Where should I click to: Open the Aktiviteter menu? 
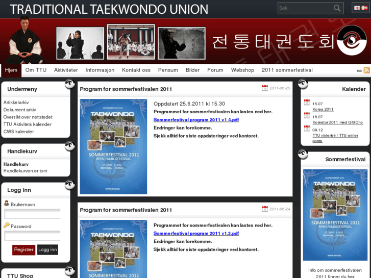66,70
